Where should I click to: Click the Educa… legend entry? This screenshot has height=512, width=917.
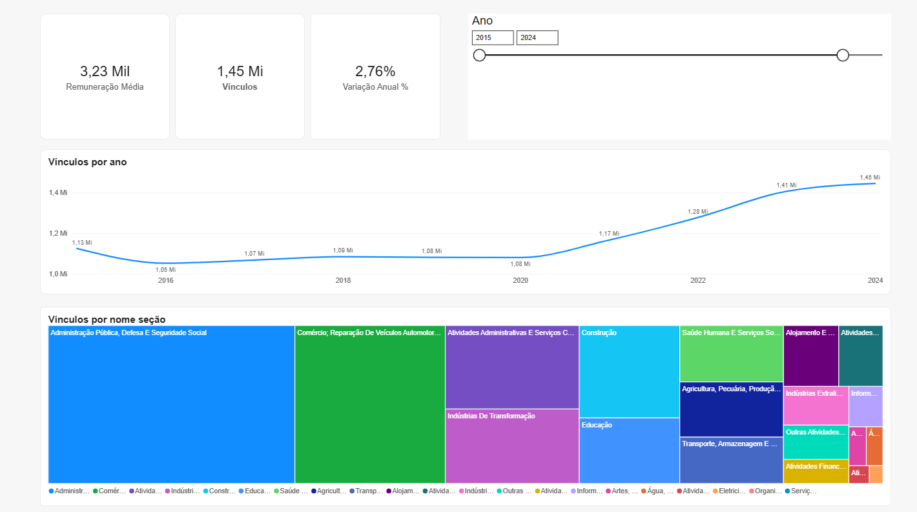[254, 491]
